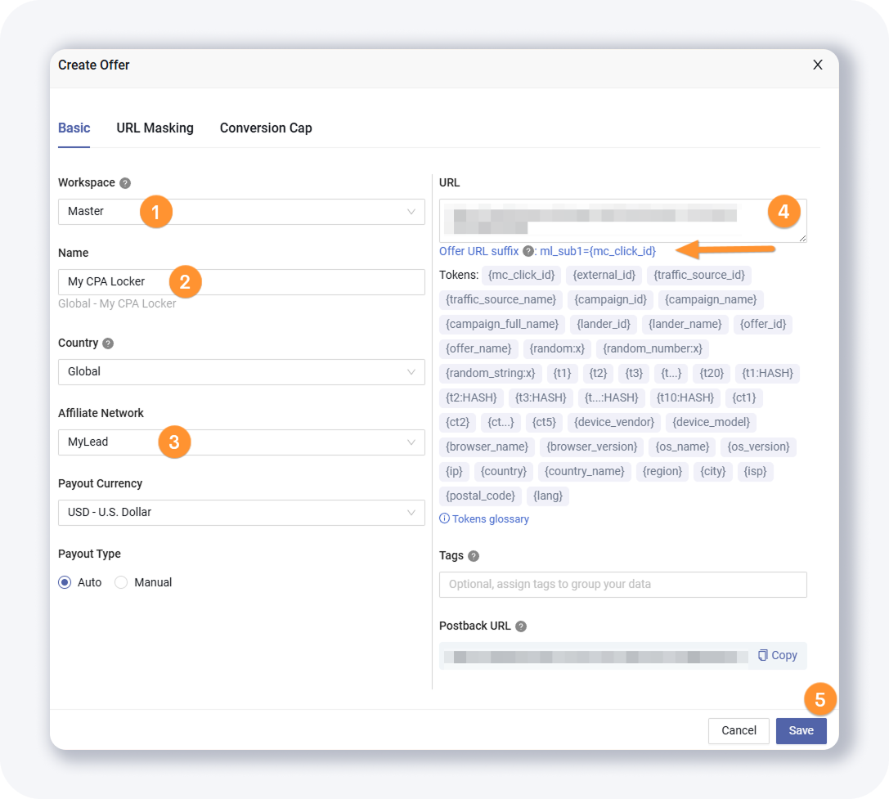Screen dimensions: 889x799
Task: Click the Tags help question mark icon
Action: [x=474, y=556]
